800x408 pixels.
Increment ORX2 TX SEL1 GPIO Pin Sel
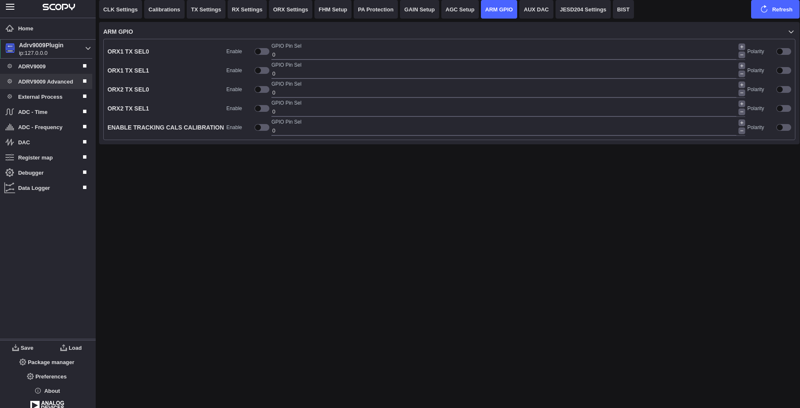coord(742,104)
